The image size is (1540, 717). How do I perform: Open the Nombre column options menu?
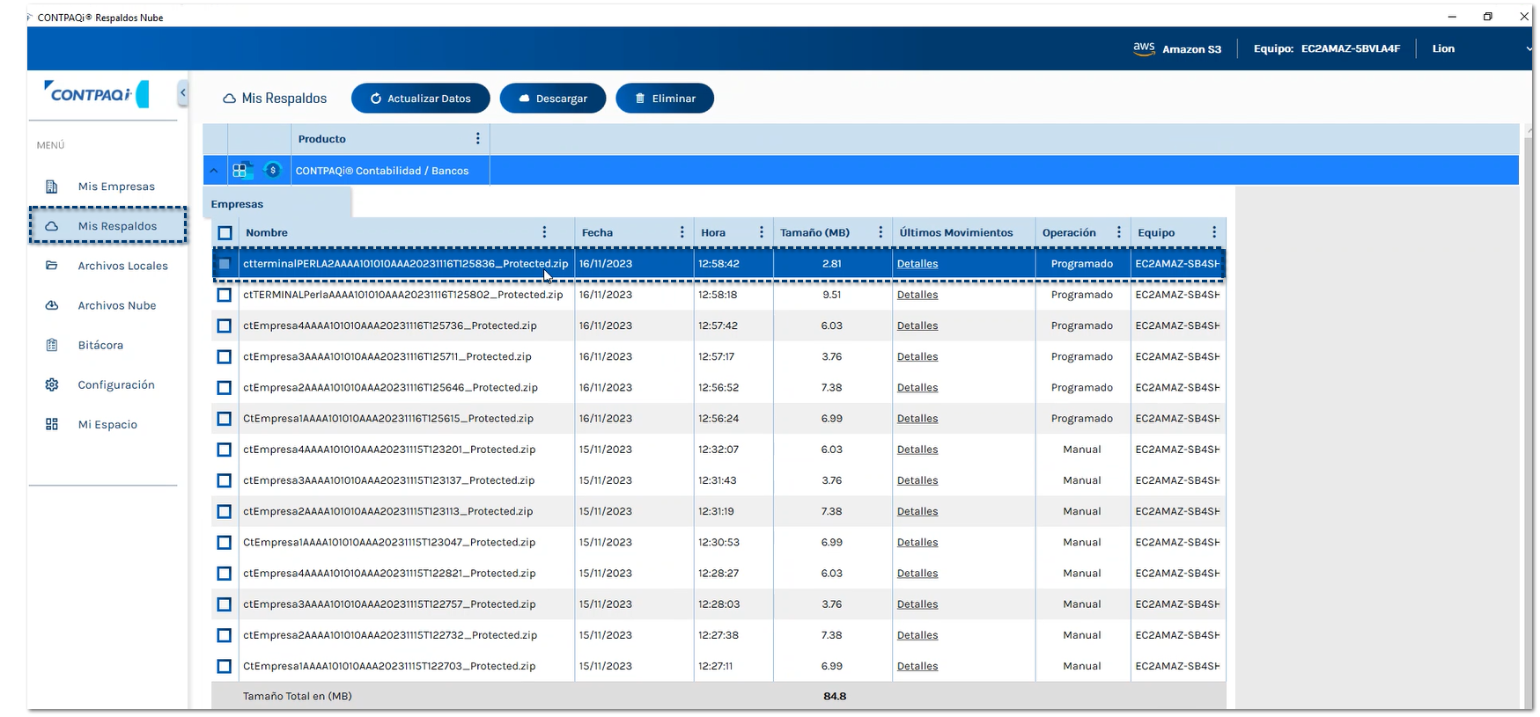click(544, 232)
